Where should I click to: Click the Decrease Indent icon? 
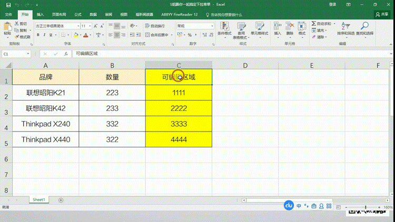pos(132,35)
